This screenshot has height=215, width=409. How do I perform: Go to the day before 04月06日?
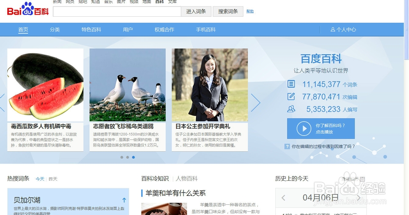[283, 198]
